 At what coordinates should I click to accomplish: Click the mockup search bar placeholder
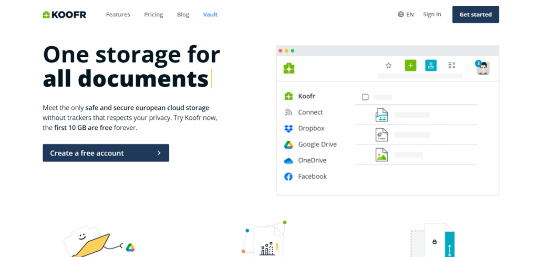[x=420, y=76]
